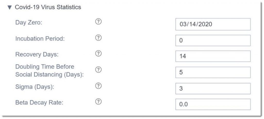Click into Recovery Days field showing 14
The width and height of the screenshot is (264, 119).
click(213, 56)
